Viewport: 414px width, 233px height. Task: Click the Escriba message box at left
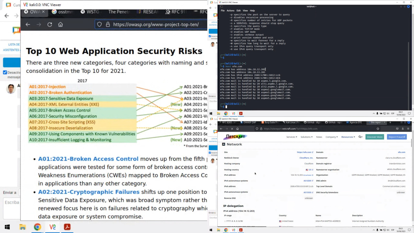(12, 208)
